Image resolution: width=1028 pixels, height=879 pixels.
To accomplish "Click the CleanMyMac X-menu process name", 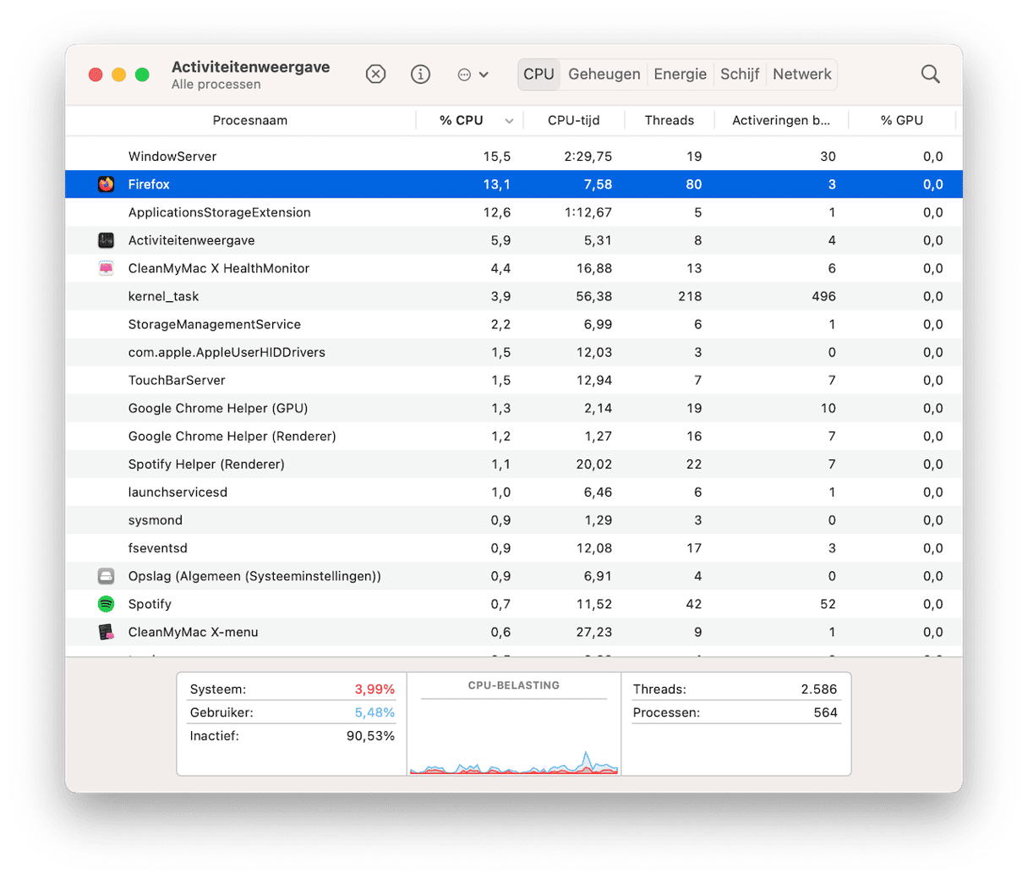I will point(194,632).
